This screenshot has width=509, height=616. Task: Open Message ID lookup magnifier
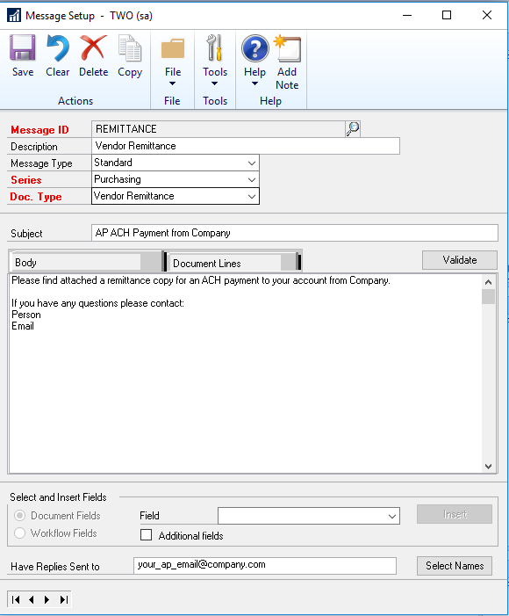(353, 129)
